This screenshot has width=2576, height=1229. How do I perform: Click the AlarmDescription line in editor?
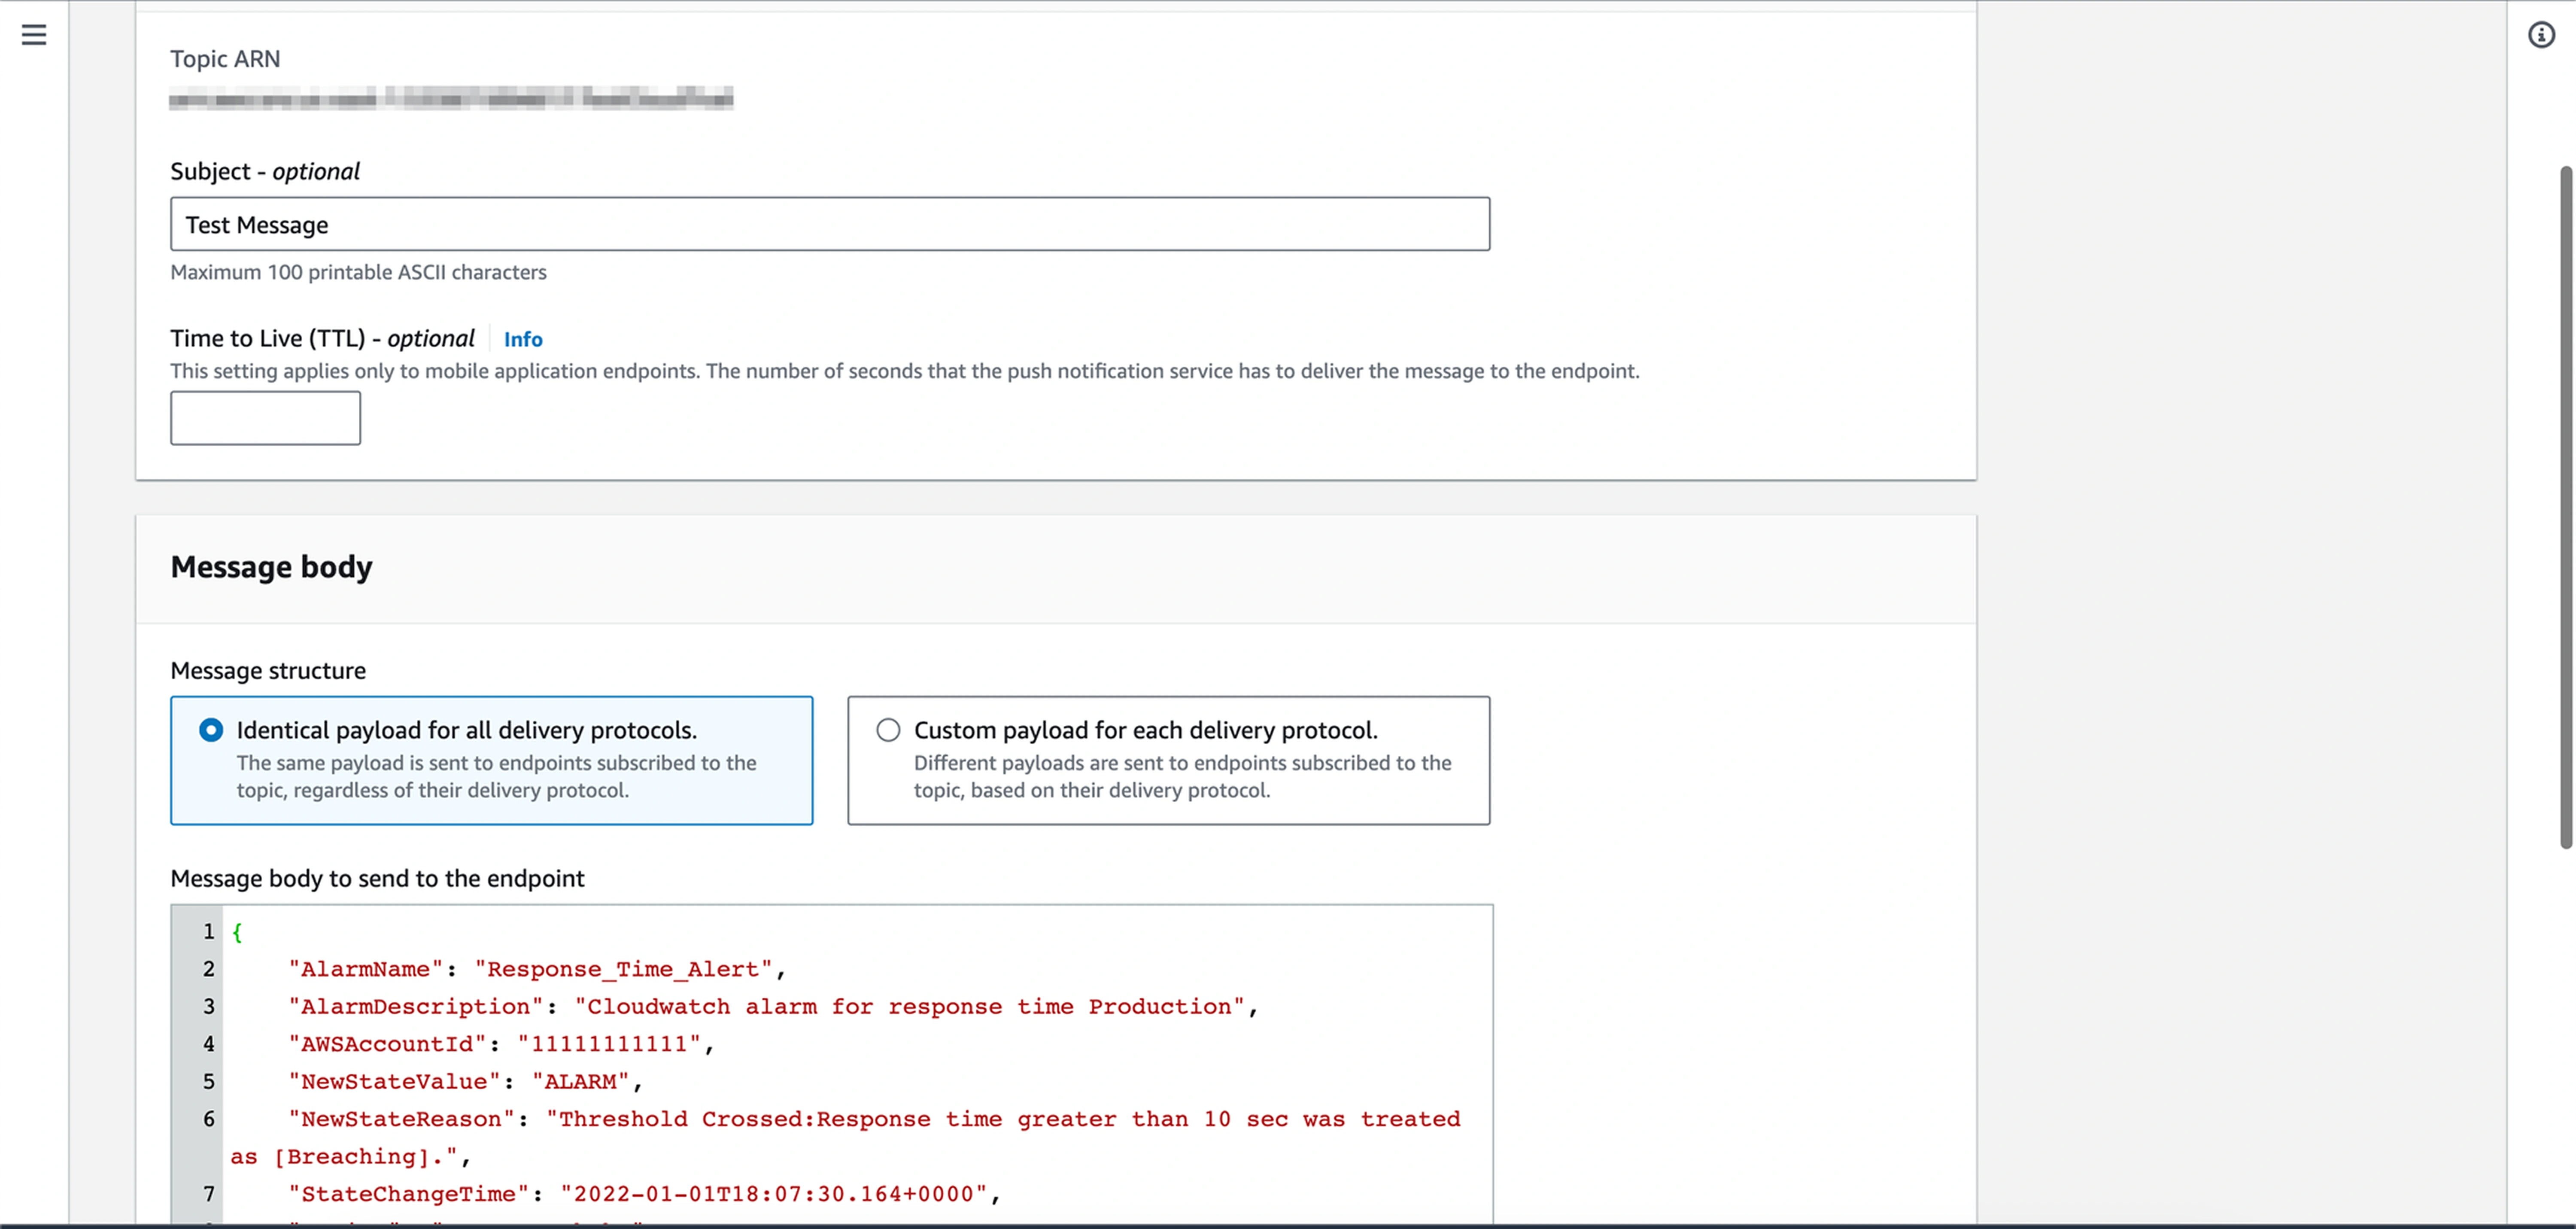[770, 1007]
